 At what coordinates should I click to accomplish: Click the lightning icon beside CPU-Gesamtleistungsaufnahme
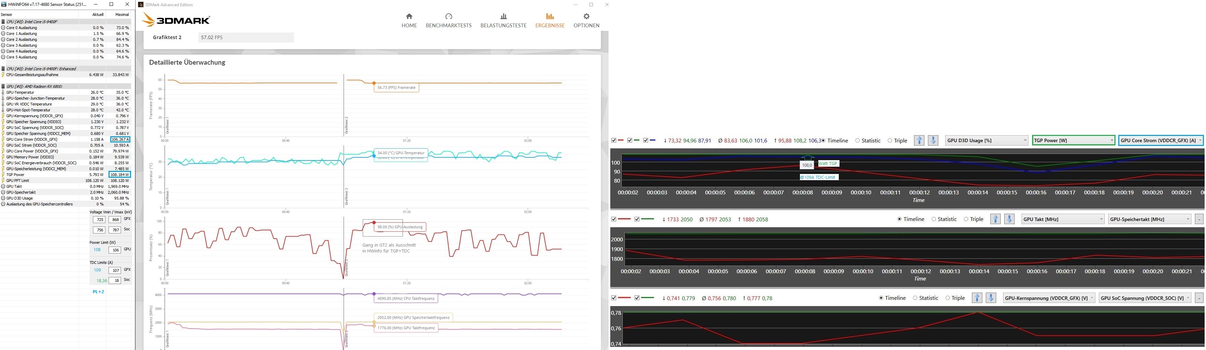(x=3, y=75)
